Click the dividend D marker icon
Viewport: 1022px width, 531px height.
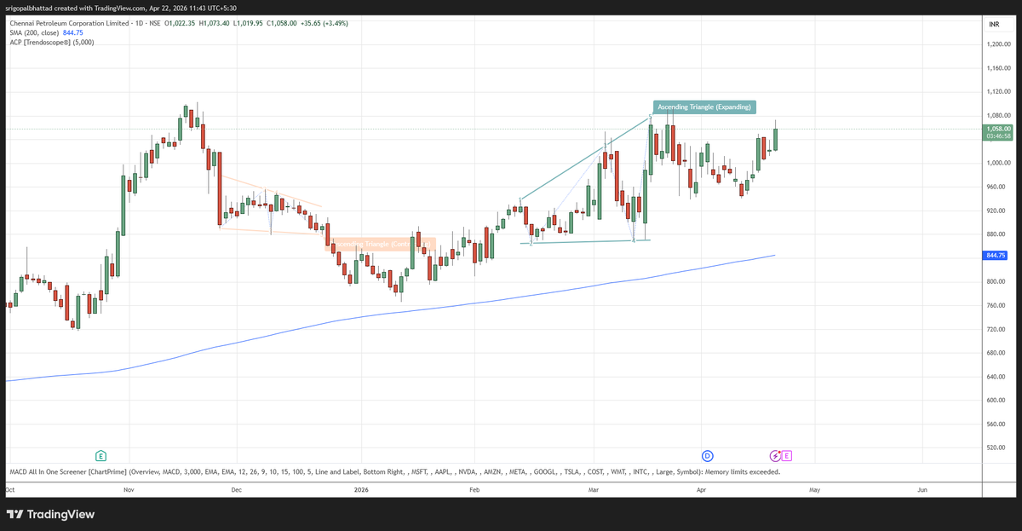[707, 456]
